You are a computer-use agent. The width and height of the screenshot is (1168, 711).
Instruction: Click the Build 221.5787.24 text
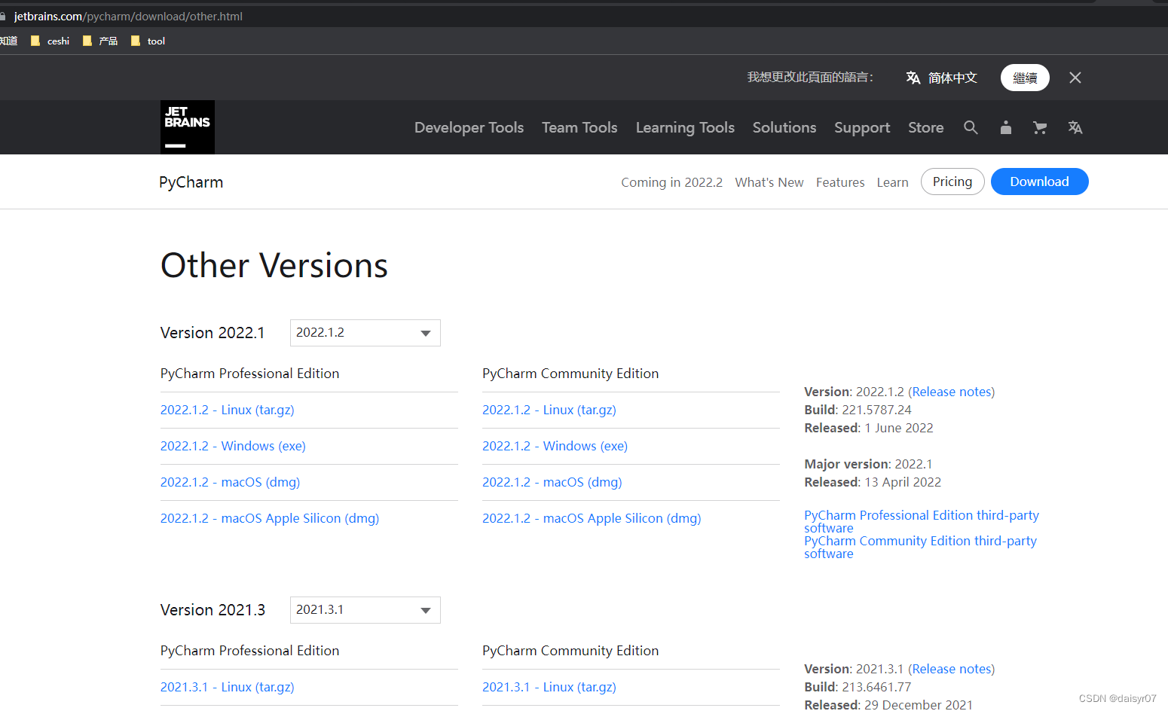pos(858,410)
